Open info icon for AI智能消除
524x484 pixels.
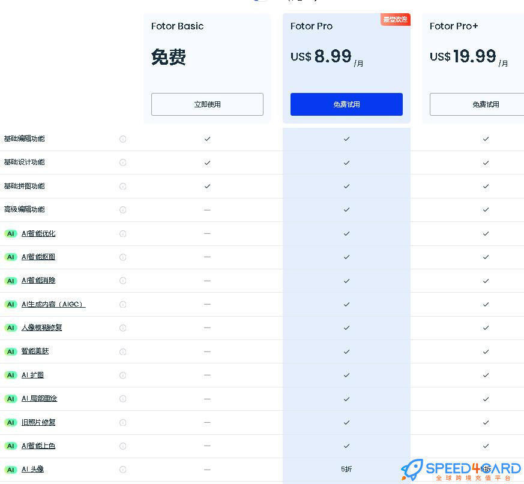(x=122, y=281)
